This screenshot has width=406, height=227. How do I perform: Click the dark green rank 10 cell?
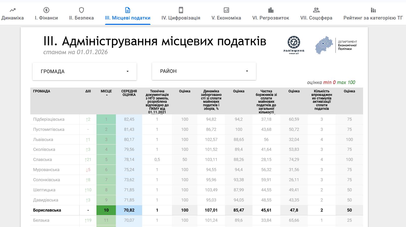point(106,210)
